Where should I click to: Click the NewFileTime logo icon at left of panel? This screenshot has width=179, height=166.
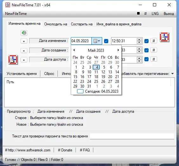point(13,60)
